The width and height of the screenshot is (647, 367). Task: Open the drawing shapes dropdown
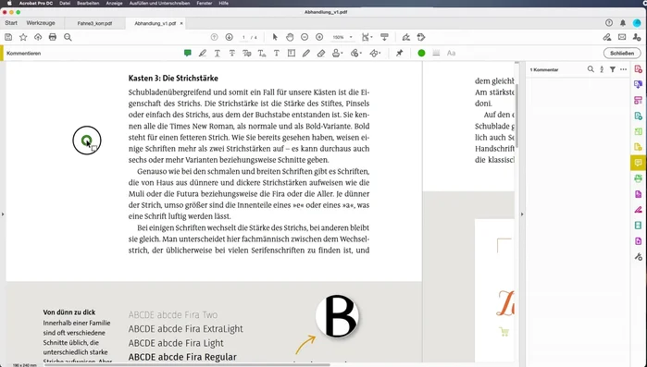(375, 53)
